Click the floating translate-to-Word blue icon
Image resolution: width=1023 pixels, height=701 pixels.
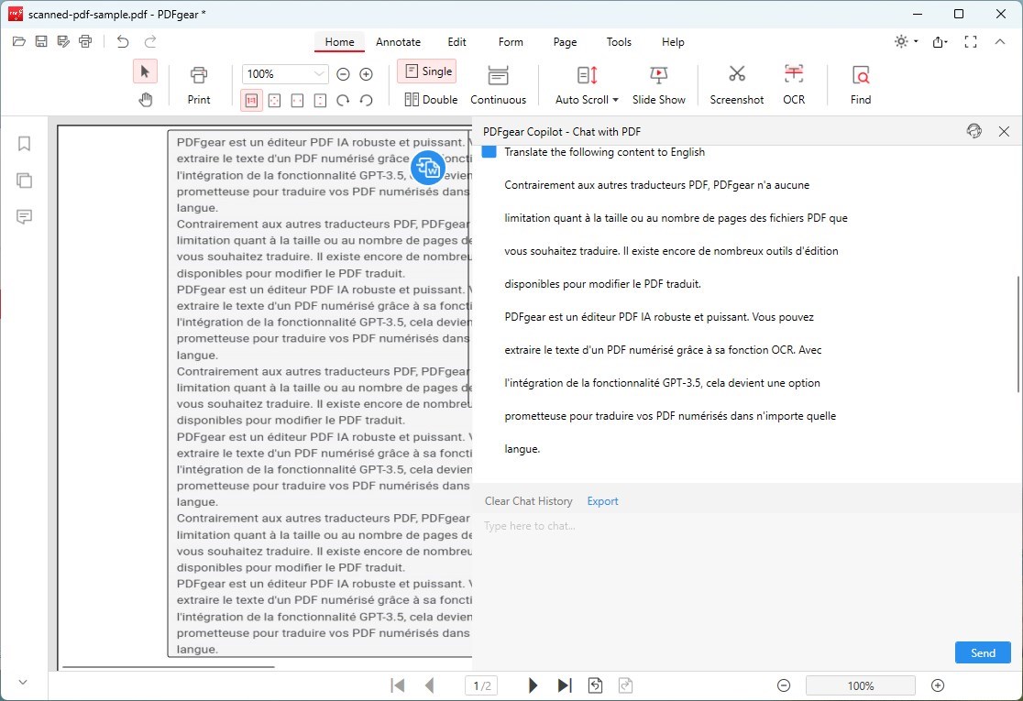(x=428, y=168)
